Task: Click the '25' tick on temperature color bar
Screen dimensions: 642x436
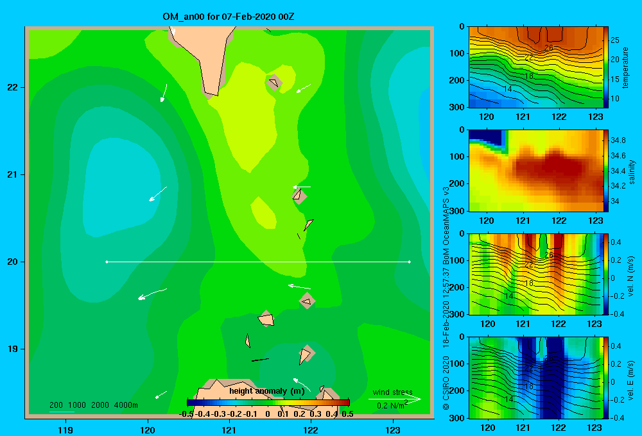Action: (615, 40)
